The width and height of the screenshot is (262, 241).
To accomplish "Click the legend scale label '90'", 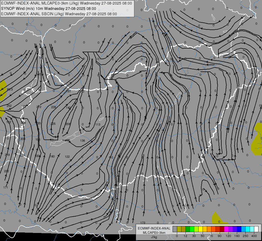I will pos(219,236).
